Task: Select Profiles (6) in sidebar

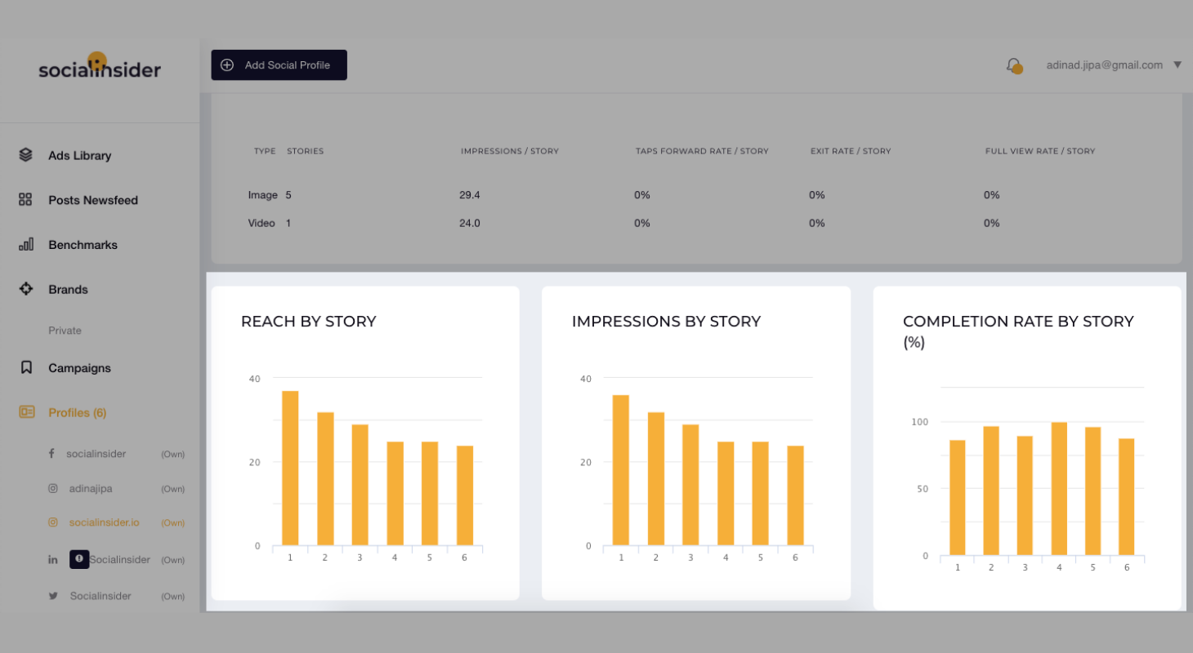Action: pyautogui.click(x=77, y=413)
